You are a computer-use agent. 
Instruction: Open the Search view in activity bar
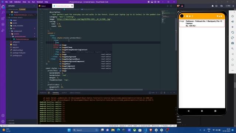coord(3,13)
